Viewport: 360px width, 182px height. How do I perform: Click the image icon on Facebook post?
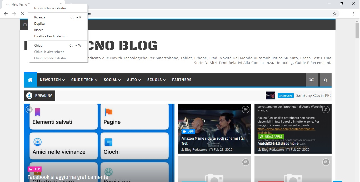pos(29,109)
